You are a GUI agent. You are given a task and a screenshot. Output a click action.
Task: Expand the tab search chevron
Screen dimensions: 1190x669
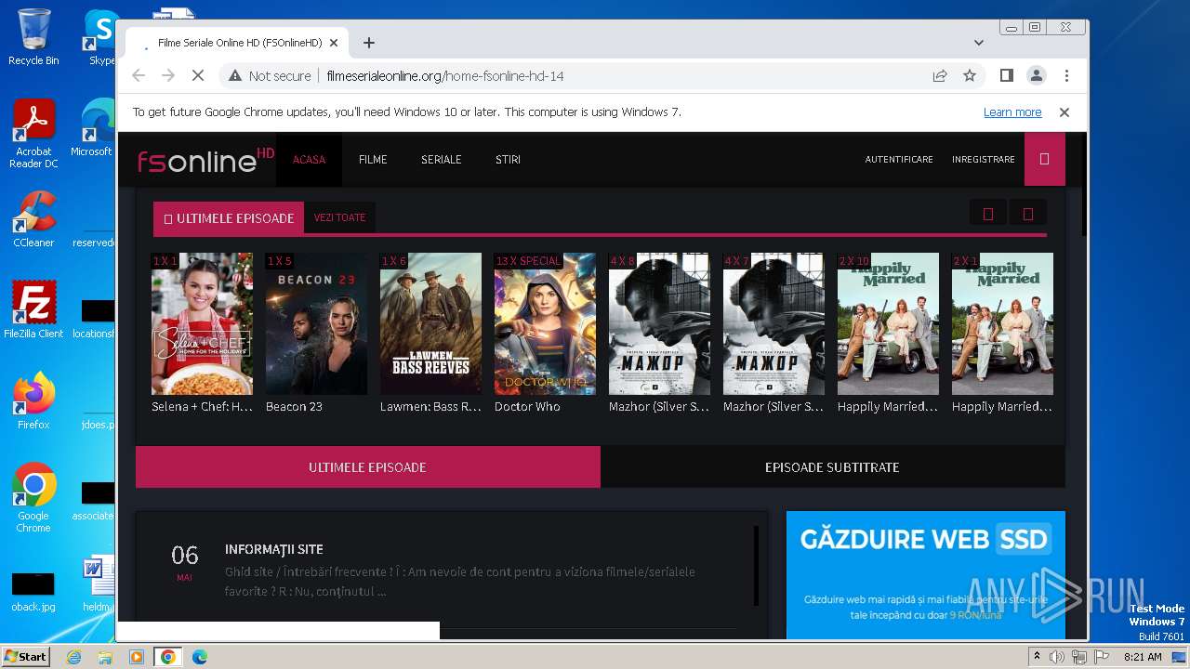click(978, 43)
